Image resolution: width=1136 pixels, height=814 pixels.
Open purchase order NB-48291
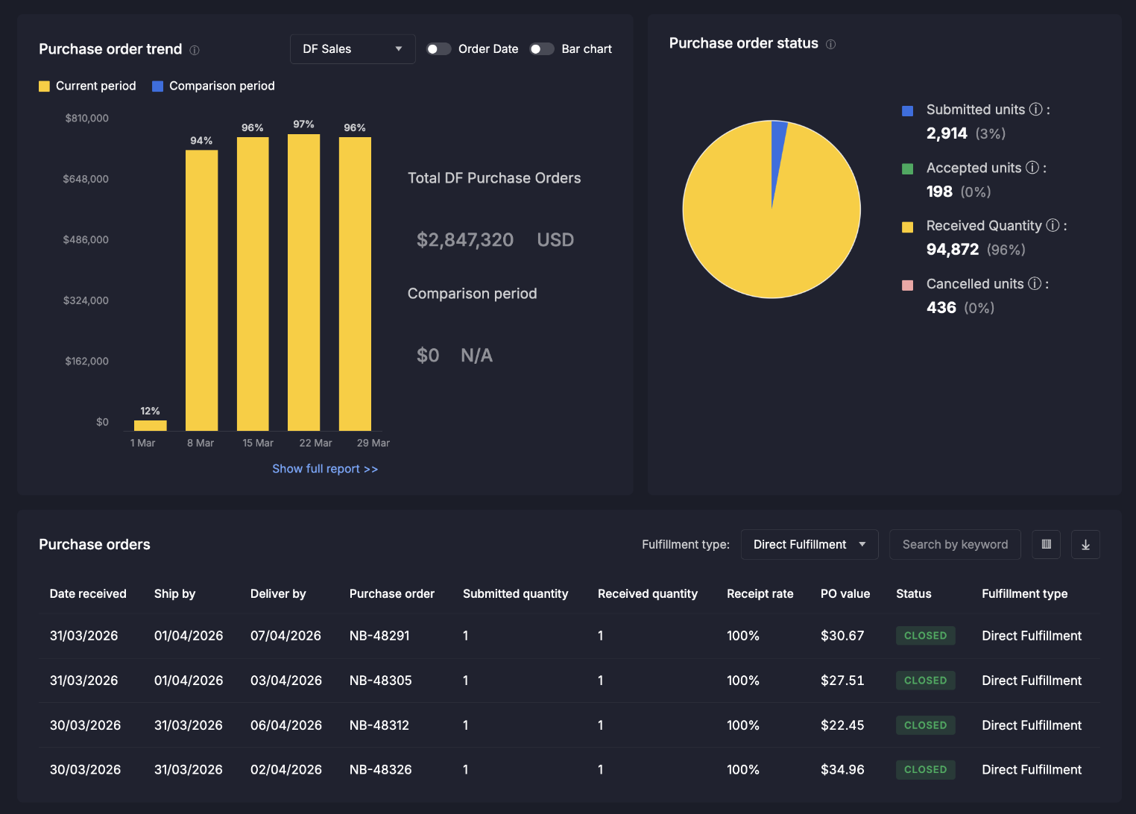[x=379, y=636]
